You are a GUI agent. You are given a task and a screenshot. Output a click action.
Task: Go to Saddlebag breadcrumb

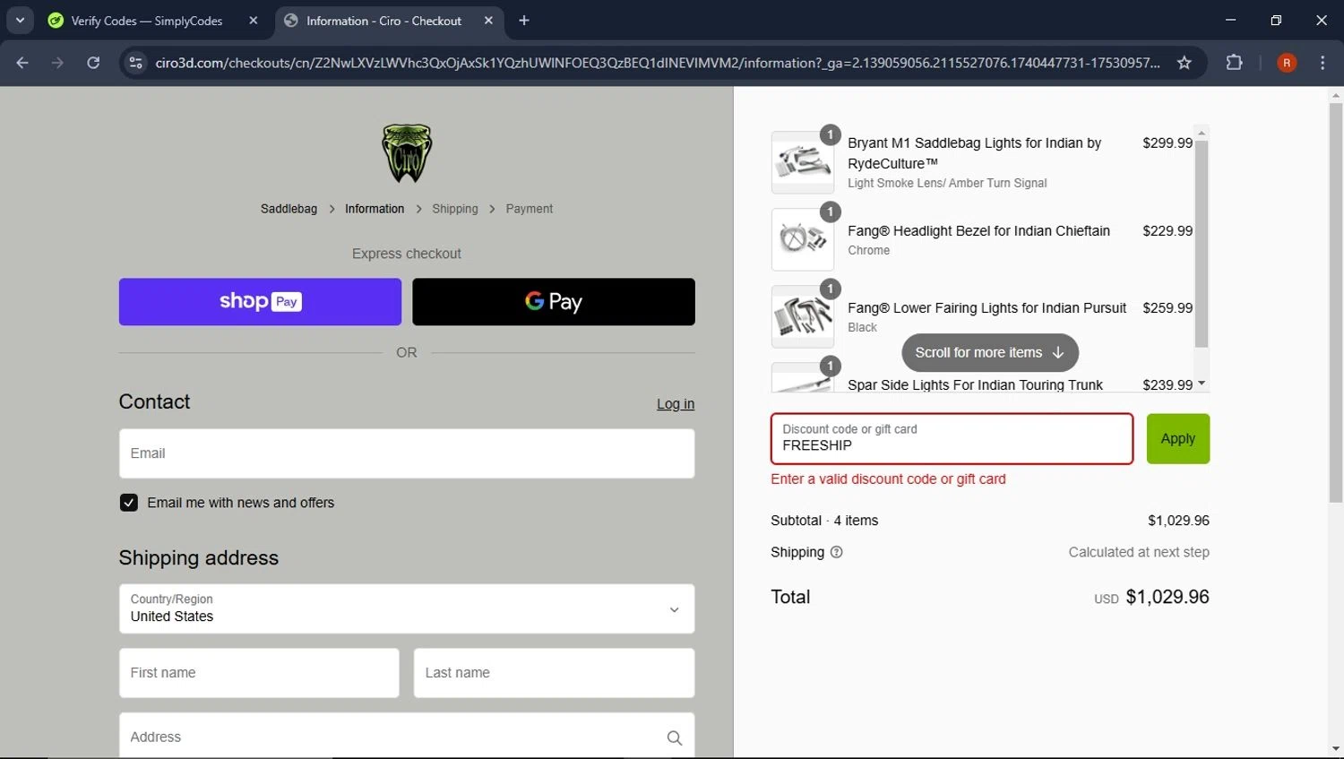[x=289, y=209]
